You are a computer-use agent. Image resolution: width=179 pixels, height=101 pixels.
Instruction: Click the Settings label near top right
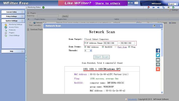[175, 10]
